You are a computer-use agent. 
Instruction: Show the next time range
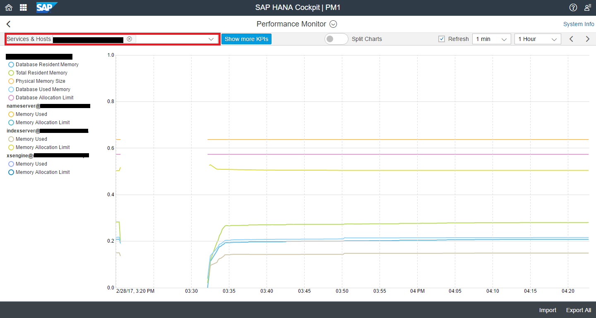587,39
